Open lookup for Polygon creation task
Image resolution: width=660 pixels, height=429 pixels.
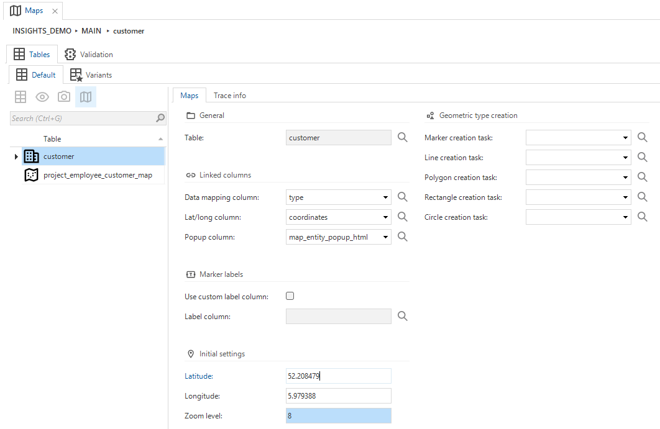[x=643, y=177]
